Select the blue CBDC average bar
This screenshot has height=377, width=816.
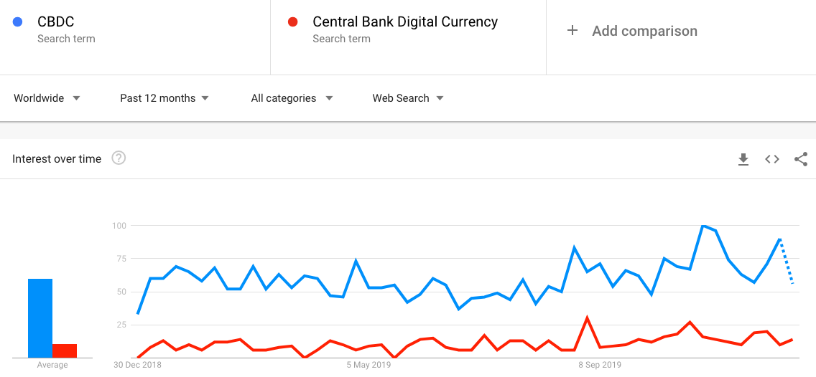point(40,318)
